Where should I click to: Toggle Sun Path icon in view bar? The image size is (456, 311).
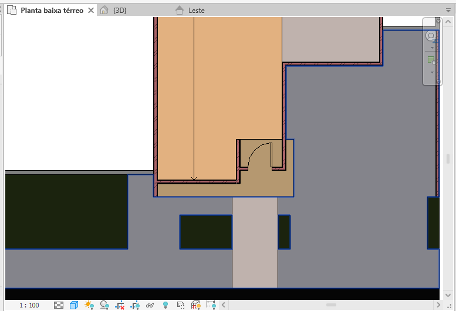89,305
